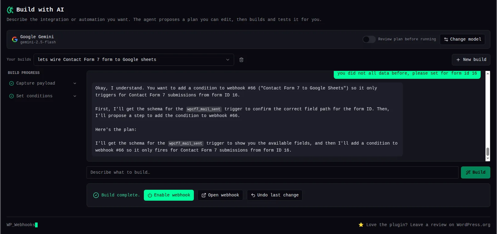Click the Build complete checkmark icon
This screenshot has height=234, width=497.
pyautogui.click(x=96, y=195)
